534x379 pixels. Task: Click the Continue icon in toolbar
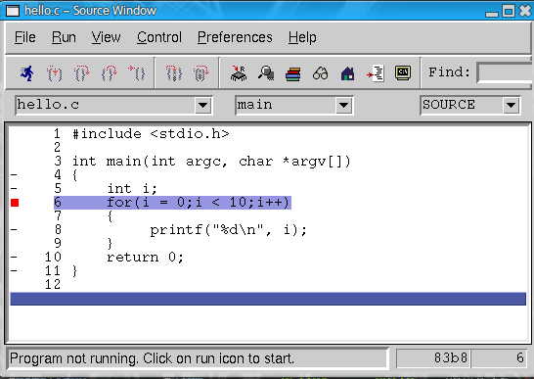coord(137,73)
